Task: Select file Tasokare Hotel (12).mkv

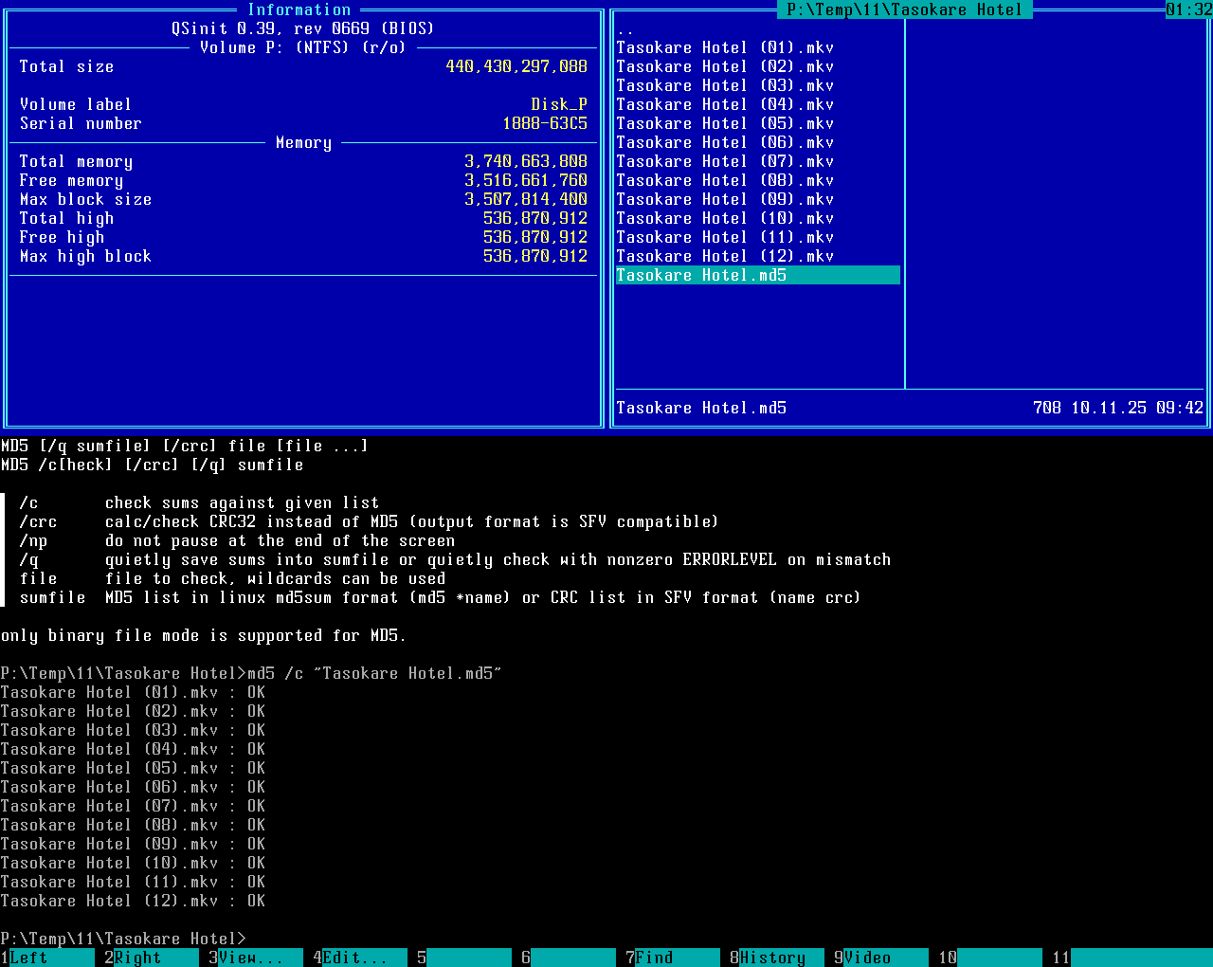Action: pyautogui.click(x=725, y=256)
